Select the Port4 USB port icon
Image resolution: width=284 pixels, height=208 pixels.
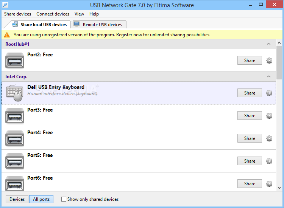(x=15, y=138)
